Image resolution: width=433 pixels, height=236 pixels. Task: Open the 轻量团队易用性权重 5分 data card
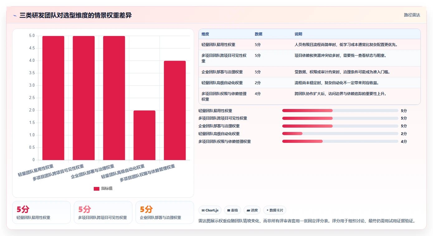click(x=41, y=212)
